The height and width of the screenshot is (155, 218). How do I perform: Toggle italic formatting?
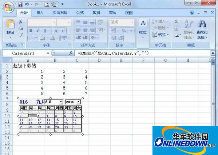(38, 31)
